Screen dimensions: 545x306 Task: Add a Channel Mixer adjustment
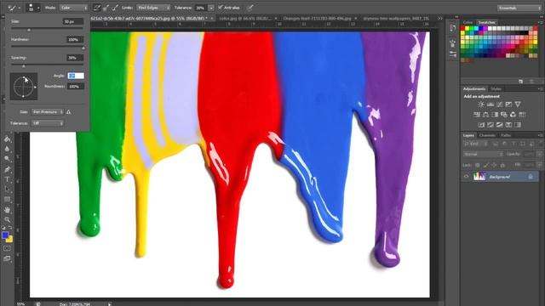(x=513, y=115)
